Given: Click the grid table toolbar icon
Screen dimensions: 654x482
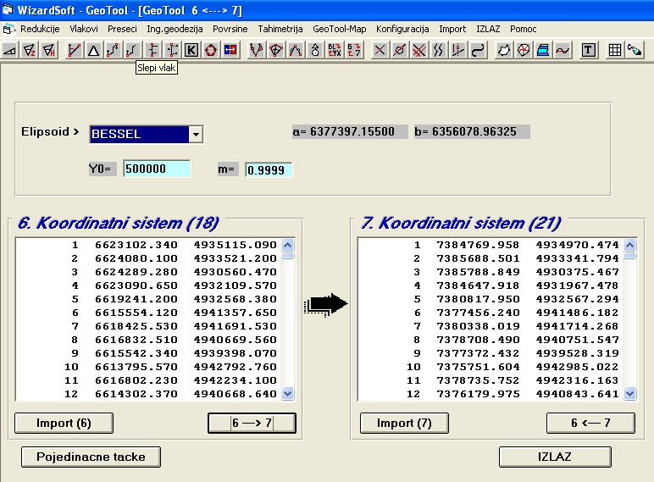Looking at the screenshot, I should click(615, 50).
